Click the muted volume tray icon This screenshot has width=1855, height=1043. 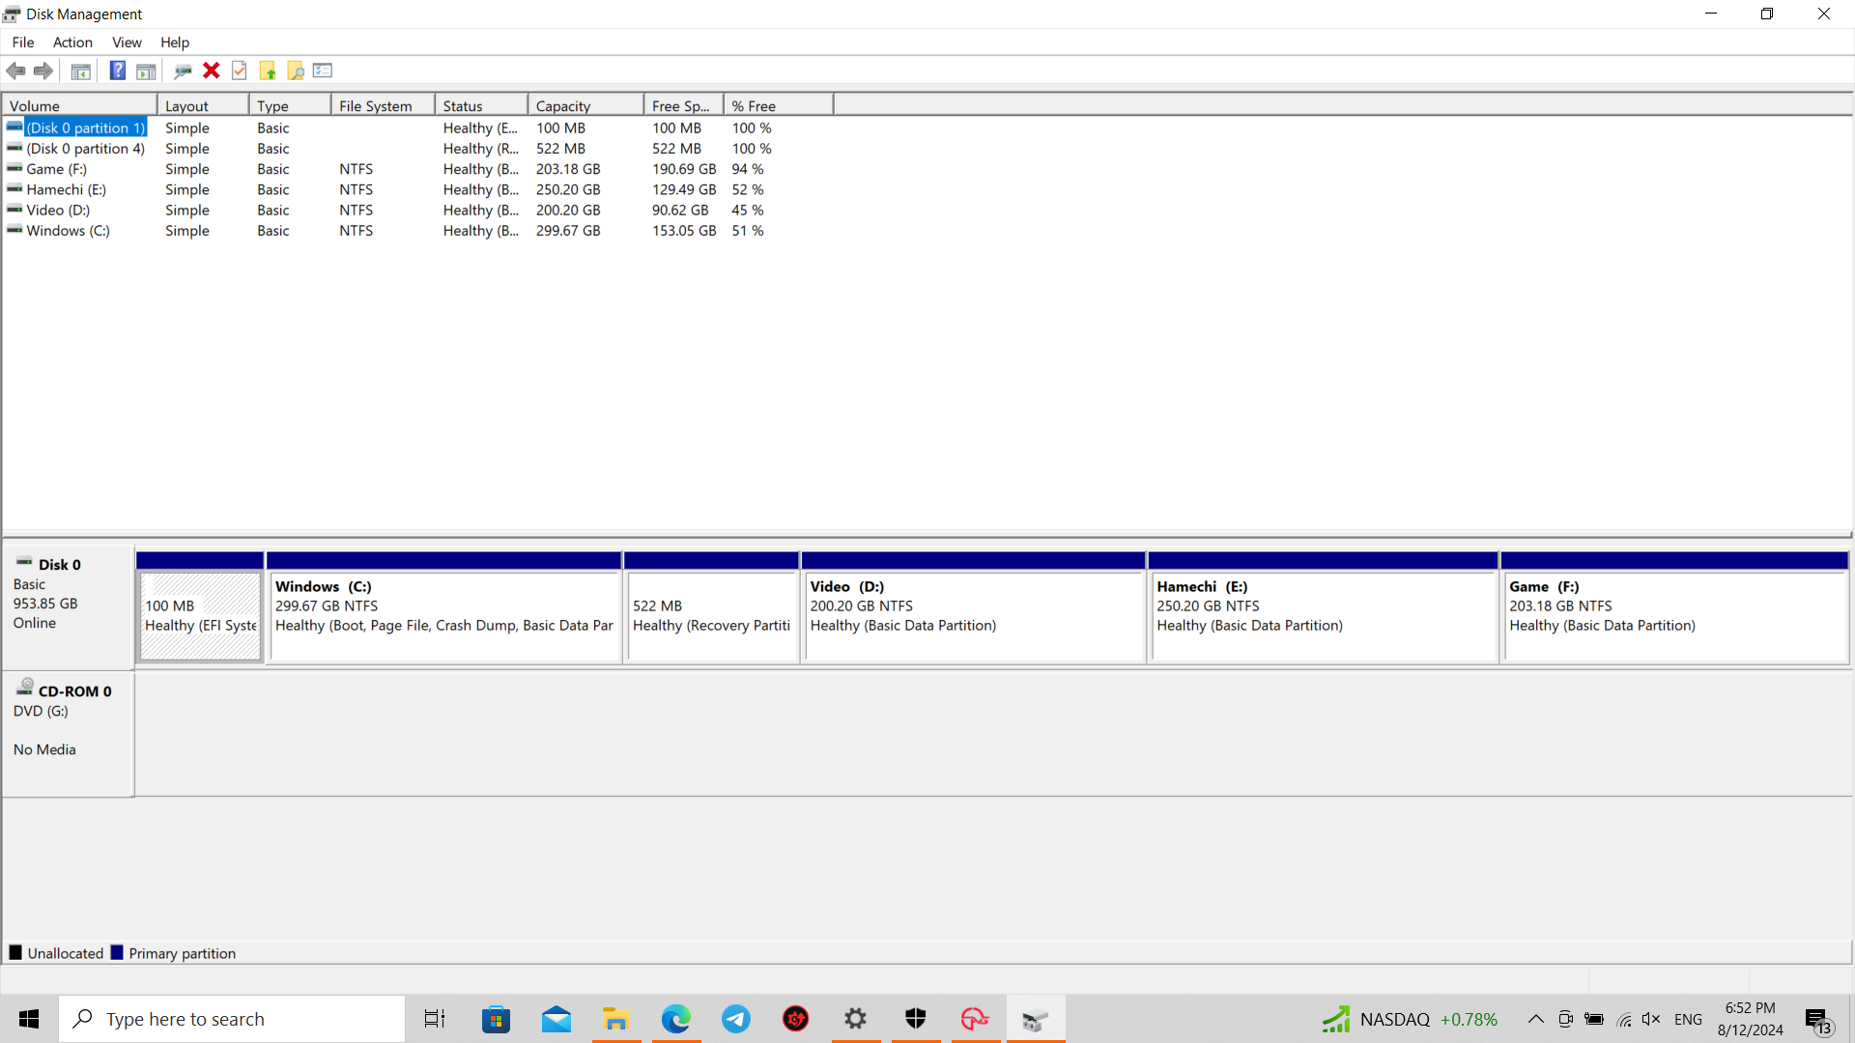pos(1651,1019)
